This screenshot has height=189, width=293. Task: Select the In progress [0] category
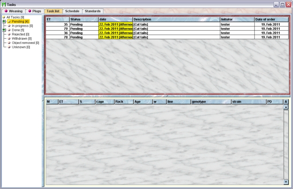tap(22, 26)
